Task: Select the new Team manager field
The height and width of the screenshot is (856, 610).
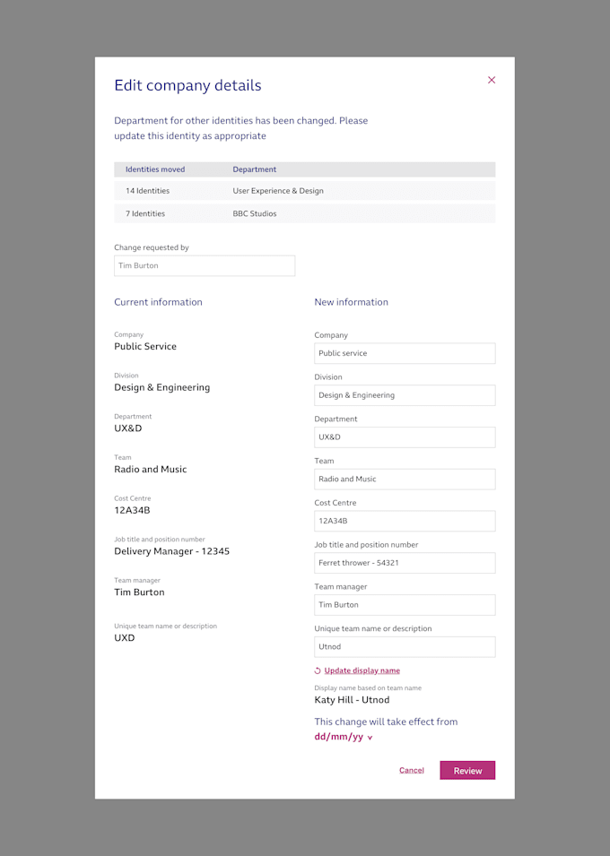Action: pos(405,605)
